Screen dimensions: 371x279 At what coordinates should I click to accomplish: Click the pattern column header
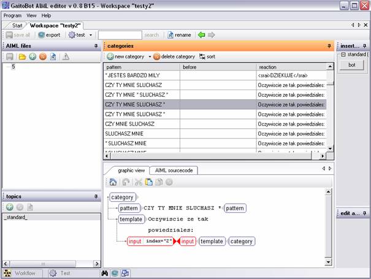pyautogui.click(x=142, y=67)
